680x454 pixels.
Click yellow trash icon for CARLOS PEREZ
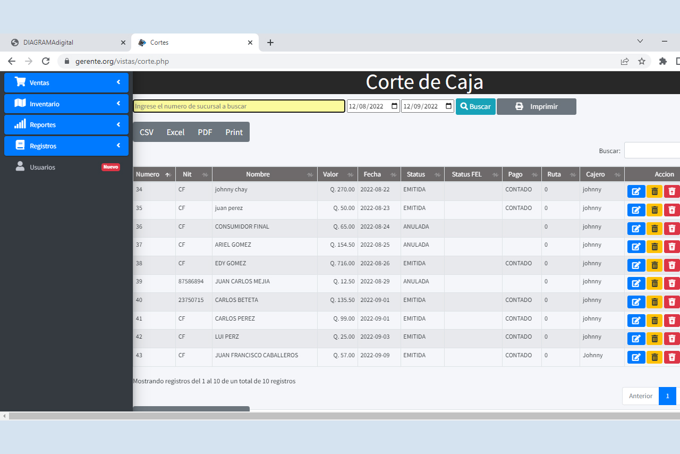point(654,320)
